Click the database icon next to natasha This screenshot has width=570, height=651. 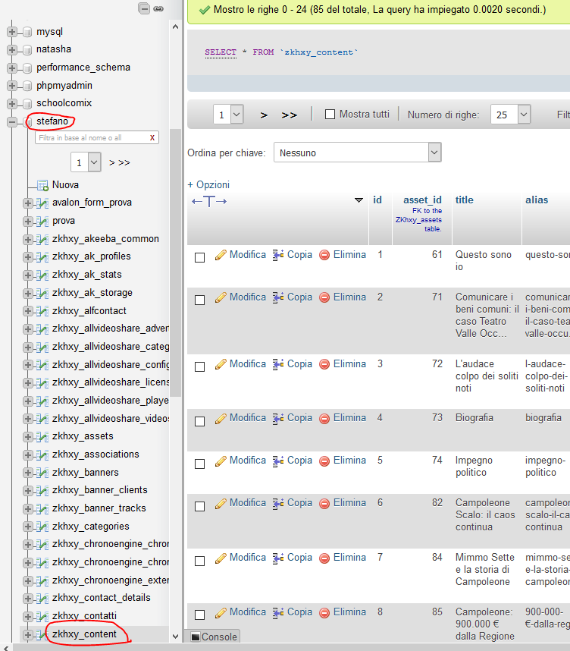27,50
